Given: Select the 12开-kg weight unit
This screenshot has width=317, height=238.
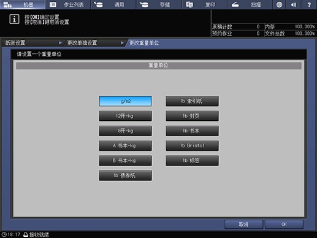Looking at the screenshot, I should pyautogui.click(x=125, y=116).
